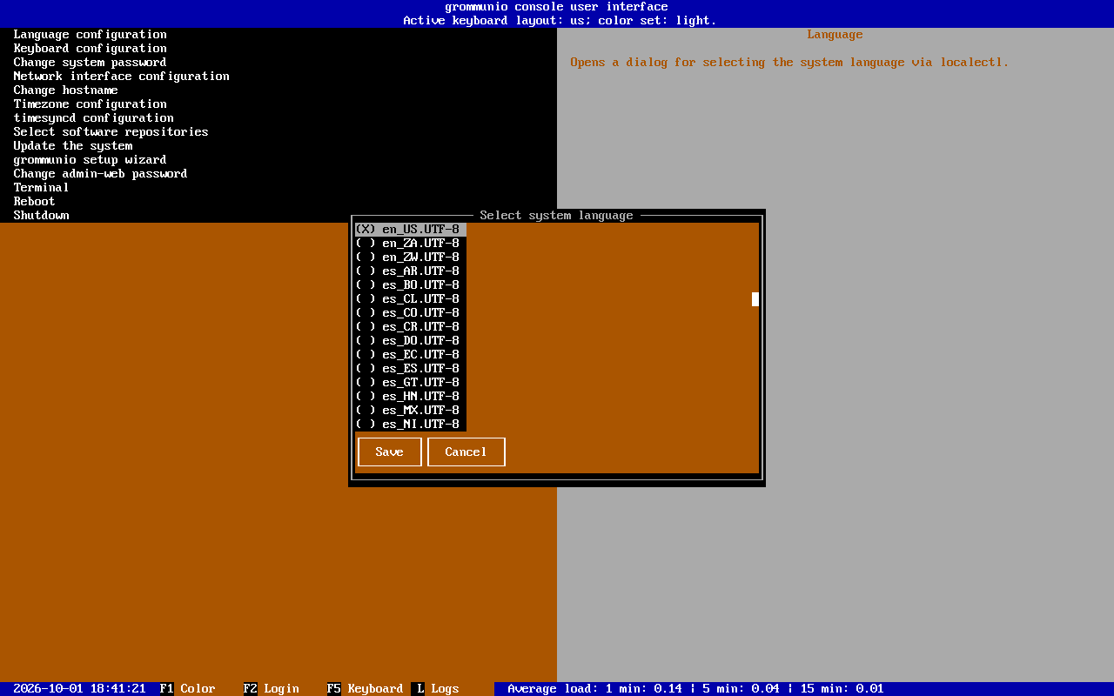
Task: Choose Select software repositories
Action: point(111,132)
